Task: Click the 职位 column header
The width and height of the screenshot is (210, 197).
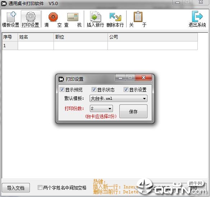Action: click(x=81, y=37)
